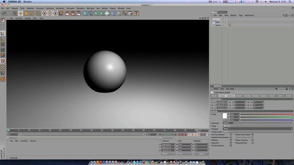Expand the Color options arrow
294x165 pixels.
pyautogui.click(x=221, y=114)
